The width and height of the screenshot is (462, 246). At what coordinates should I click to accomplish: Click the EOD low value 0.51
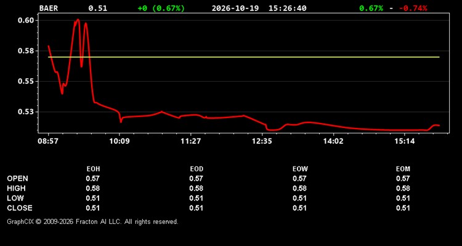(197, 198)
